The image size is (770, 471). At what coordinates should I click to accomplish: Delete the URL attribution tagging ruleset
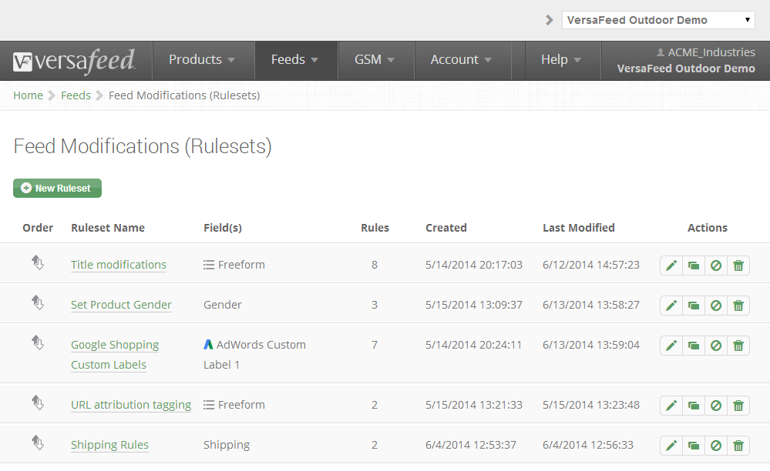[738, 406]
